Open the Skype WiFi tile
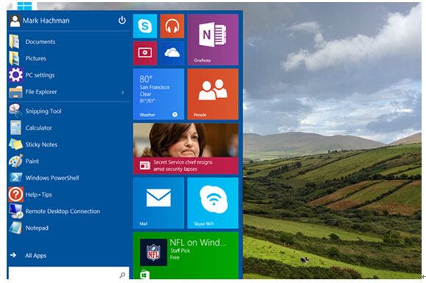Viewport: 426px width, 283px height. pos(213,203)
